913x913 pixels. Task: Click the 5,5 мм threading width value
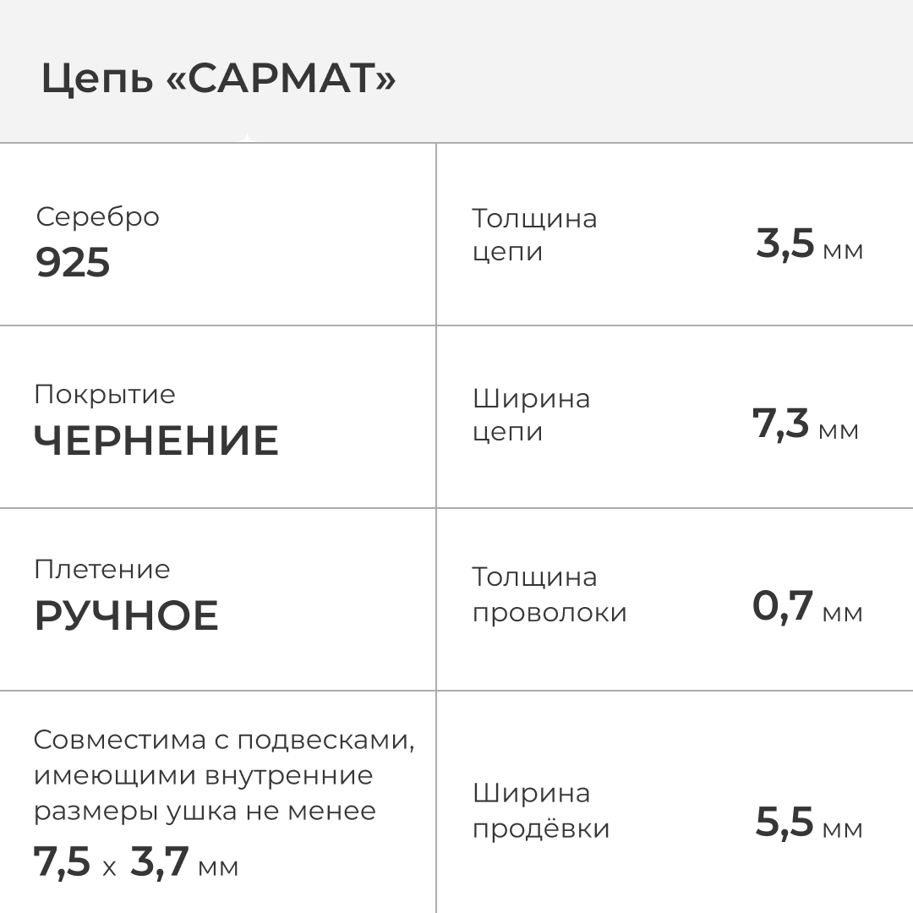(x=809, y=823)
